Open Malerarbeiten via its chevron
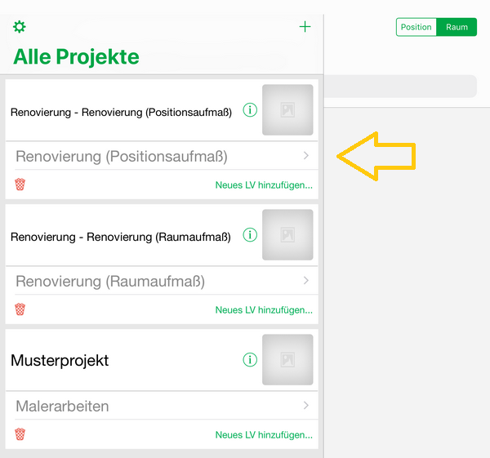This screenshot has height=458, width=490. [x=305, y=406]
